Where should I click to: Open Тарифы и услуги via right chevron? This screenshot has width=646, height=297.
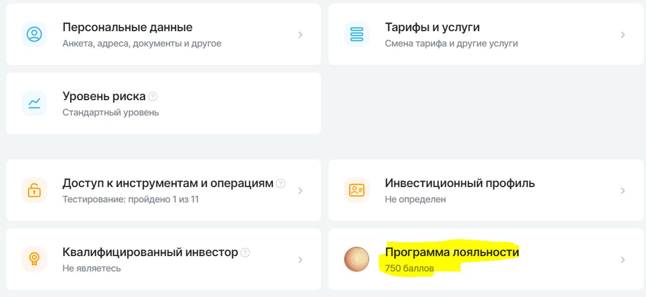coord(623,35)
